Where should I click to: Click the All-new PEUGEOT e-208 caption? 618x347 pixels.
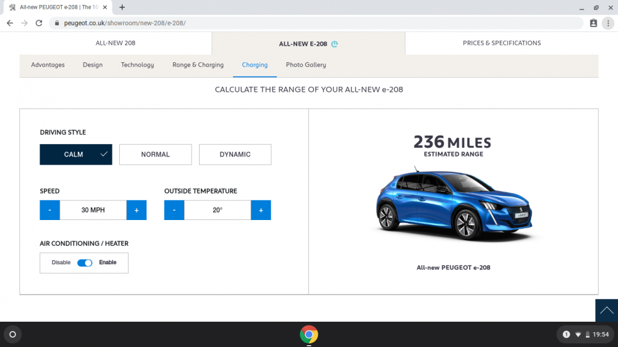[x=453, y=267]
